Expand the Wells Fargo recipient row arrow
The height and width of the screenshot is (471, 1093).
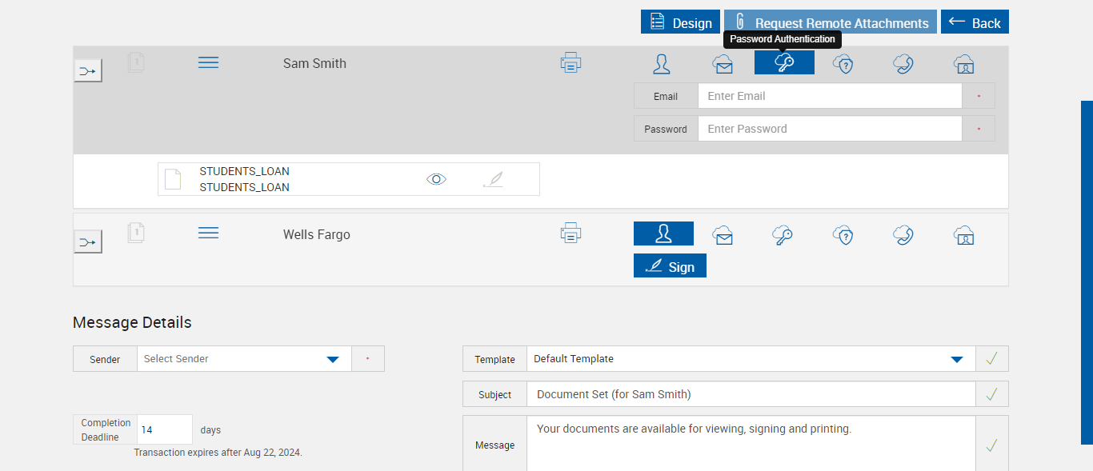click(x=88, y=241)
